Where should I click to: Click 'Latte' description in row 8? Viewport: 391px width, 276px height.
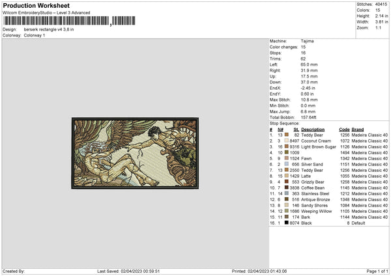click(x=306, y=176)
